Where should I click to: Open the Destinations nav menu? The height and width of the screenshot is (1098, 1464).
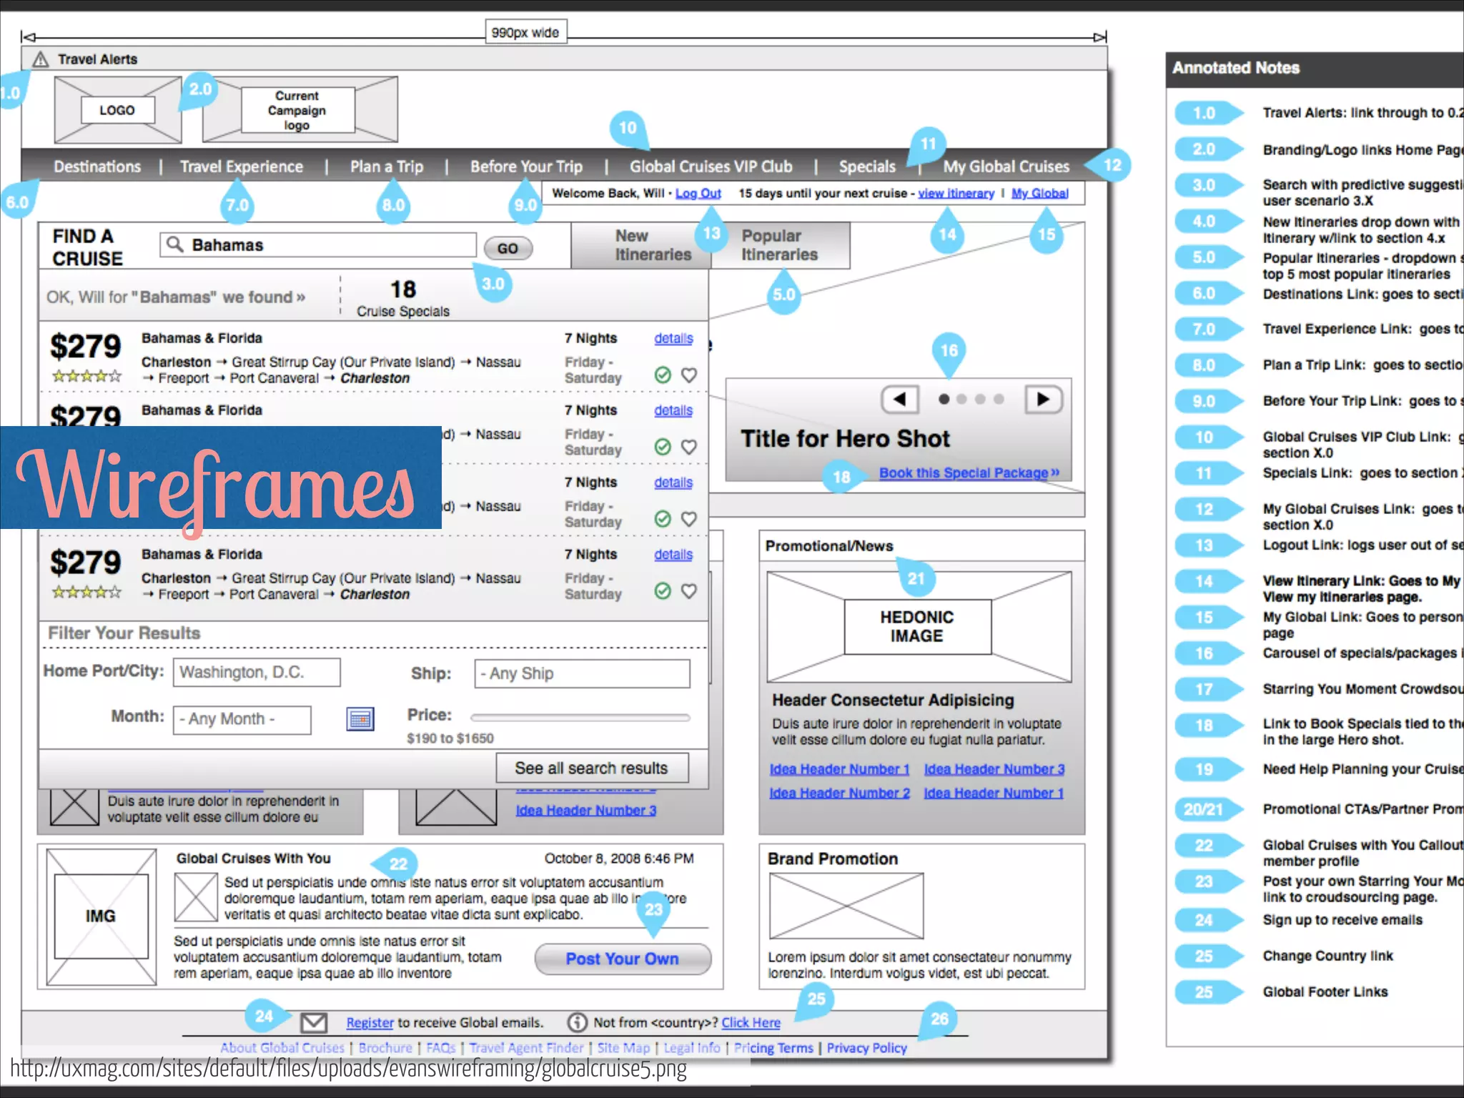point(97,167)
